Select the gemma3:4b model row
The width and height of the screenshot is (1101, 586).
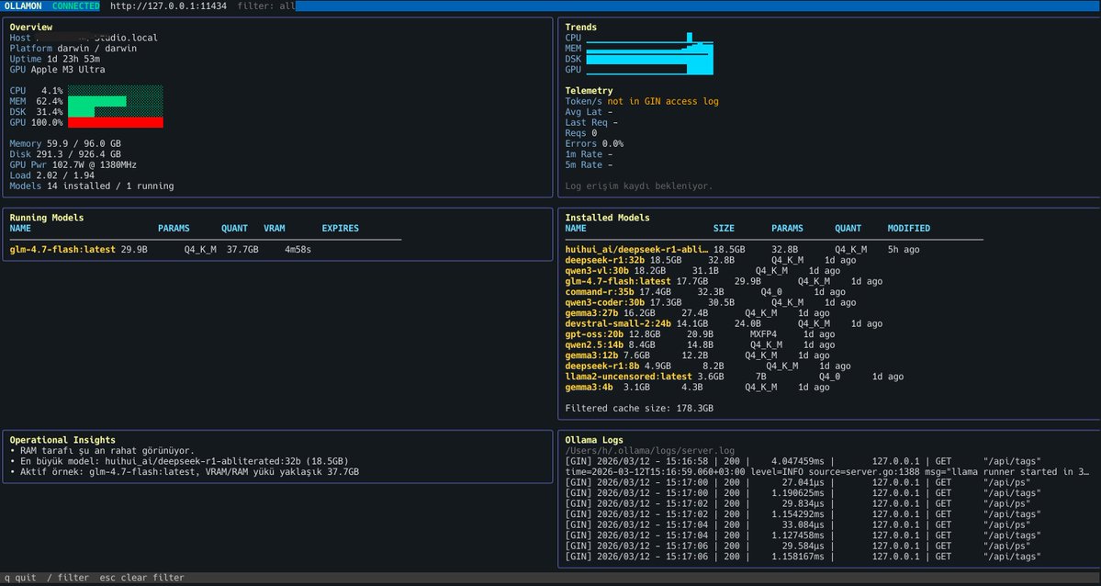coord(697,388)
